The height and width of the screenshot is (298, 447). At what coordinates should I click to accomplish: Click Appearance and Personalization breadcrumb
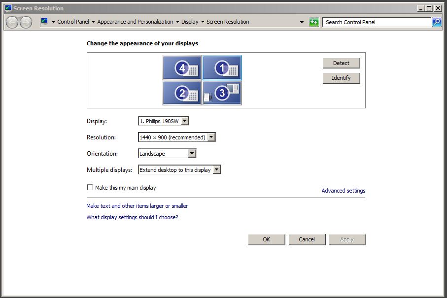pyautogui.click(x=135, y=22)
